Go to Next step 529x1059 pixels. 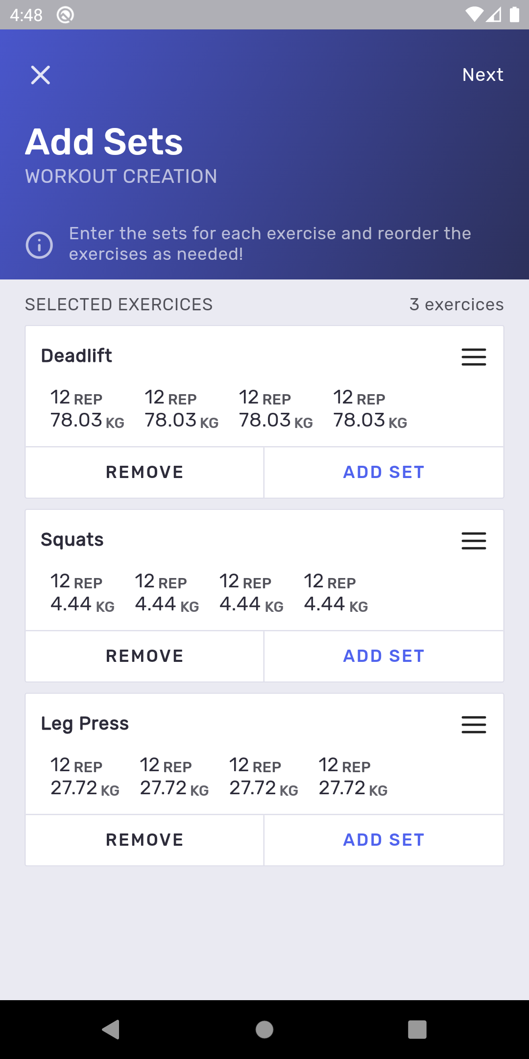point(482,75)
